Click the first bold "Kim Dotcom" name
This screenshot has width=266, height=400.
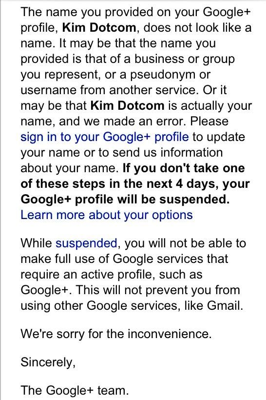[x=99, y=27]
